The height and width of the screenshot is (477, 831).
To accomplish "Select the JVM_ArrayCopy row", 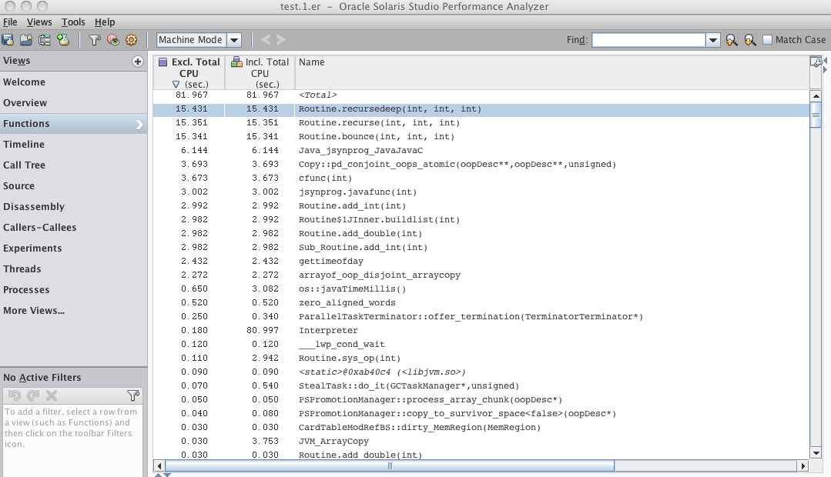I will (481, 441).
